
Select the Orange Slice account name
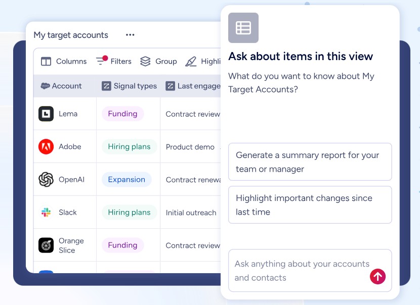pyautogui.click(x=71, y=245)
